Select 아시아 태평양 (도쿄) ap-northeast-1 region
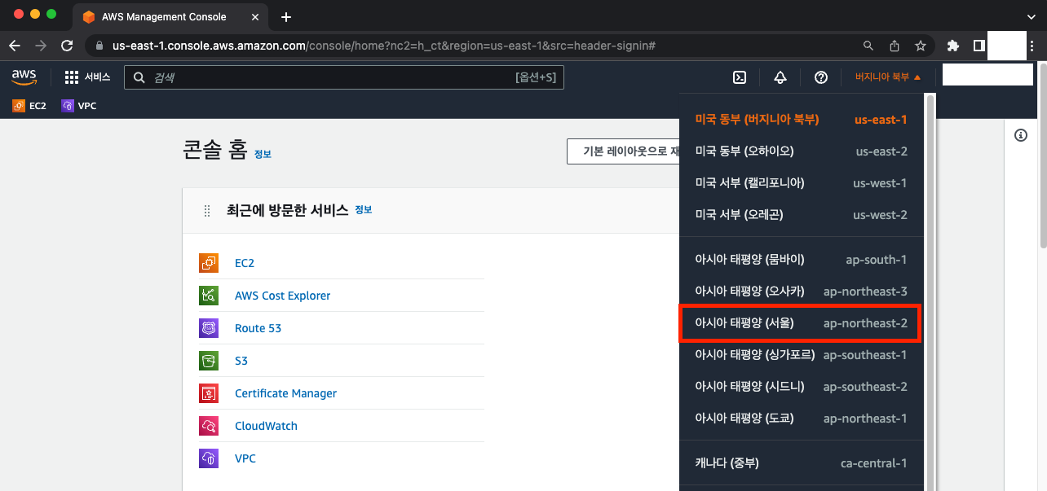The width and height of the screenshot is (1047, 491). [801, 419]
